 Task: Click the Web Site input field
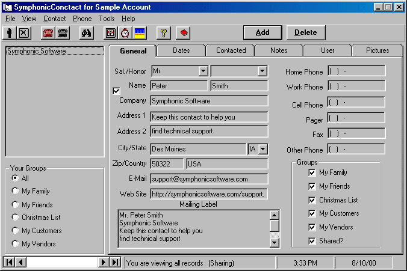[x=209, y=194]
